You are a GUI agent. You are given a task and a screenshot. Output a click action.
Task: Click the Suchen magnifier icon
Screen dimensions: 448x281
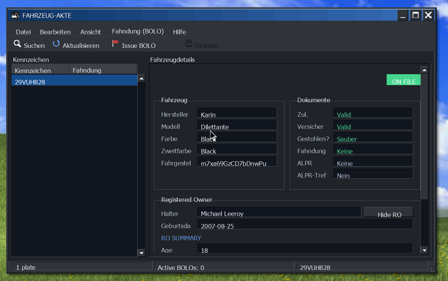click(x=17, y=44)
